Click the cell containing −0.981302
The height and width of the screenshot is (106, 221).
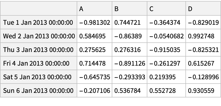(x=94, y=23)
